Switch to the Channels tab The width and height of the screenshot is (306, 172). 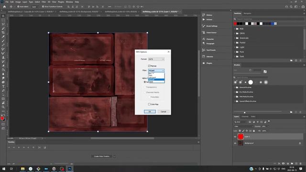245,117
